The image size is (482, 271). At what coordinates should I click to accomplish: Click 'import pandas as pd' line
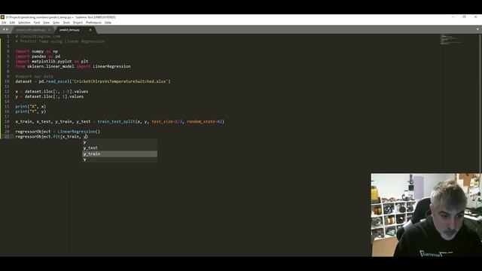tap(38, 56)
